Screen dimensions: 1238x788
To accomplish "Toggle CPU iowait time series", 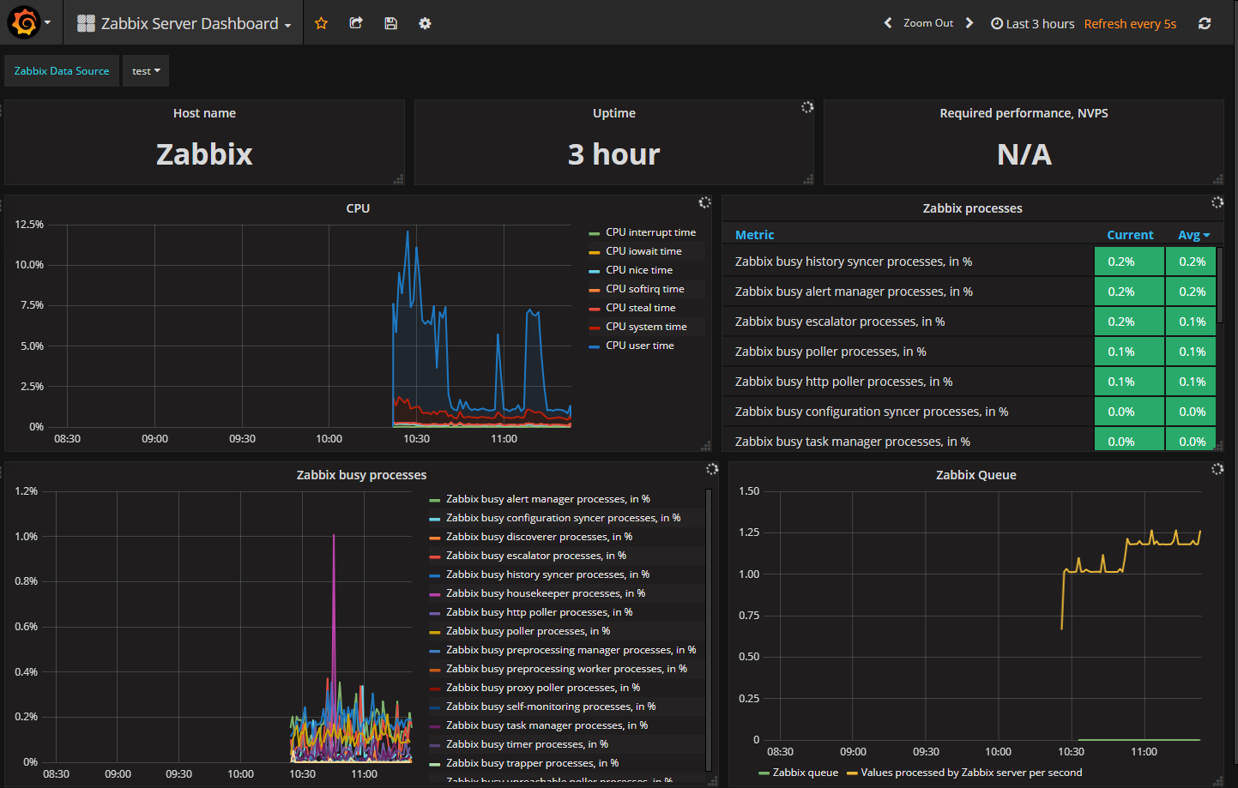I will [x=643, y=251].
